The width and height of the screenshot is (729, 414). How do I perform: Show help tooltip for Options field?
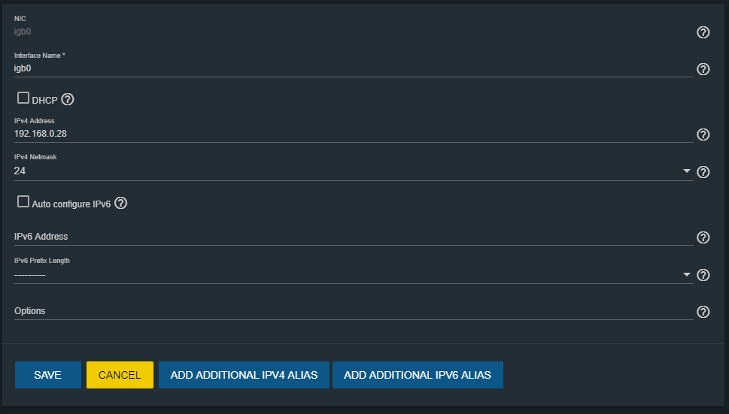(703, 312)
